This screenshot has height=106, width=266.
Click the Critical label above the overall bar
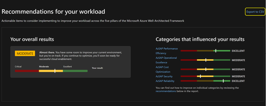18,67
